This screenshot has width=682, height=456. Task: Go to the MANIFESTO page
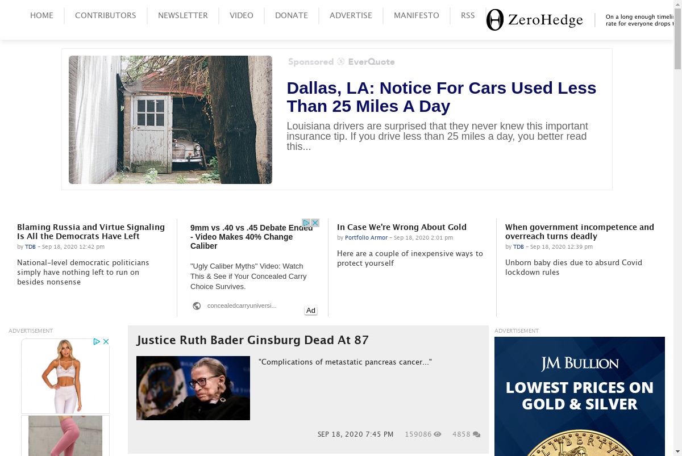[417, 15]
